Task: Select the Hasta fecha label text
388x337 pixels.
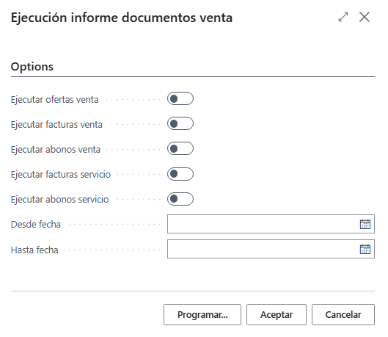Action: tap(34, 250)
